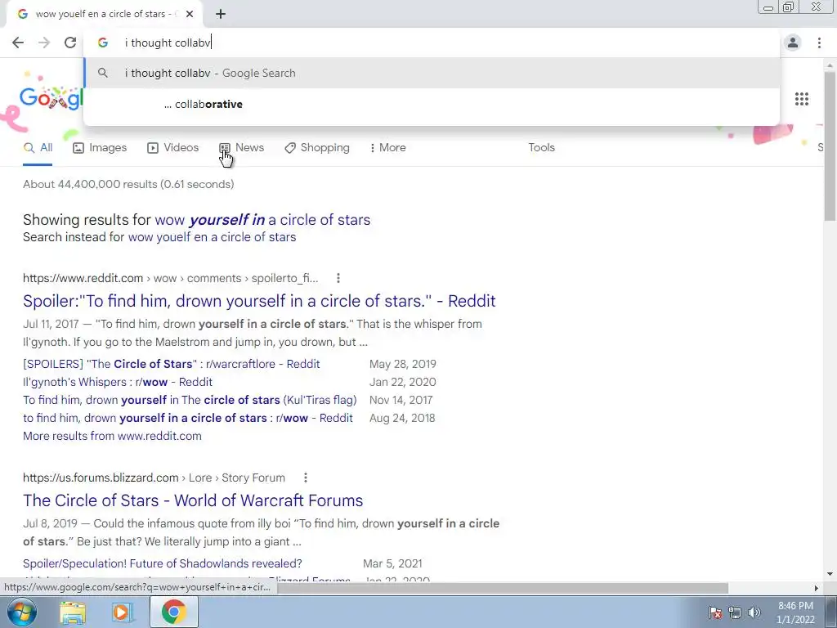Click the network tray icon
837x628 pixels.
[x=735, y=612]
